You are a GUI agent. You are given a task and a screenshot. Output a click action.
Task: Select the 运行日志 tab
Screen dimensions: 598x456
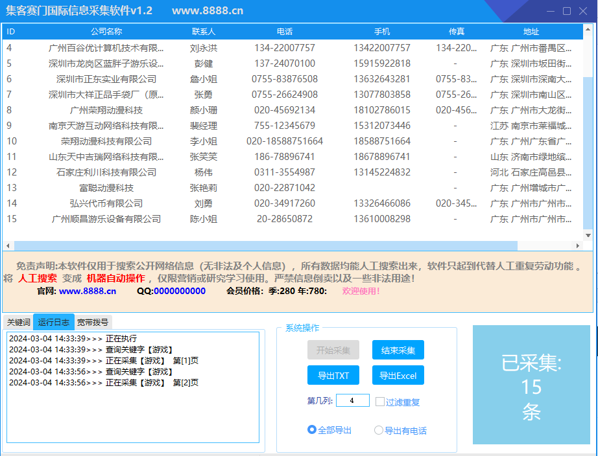54,322
